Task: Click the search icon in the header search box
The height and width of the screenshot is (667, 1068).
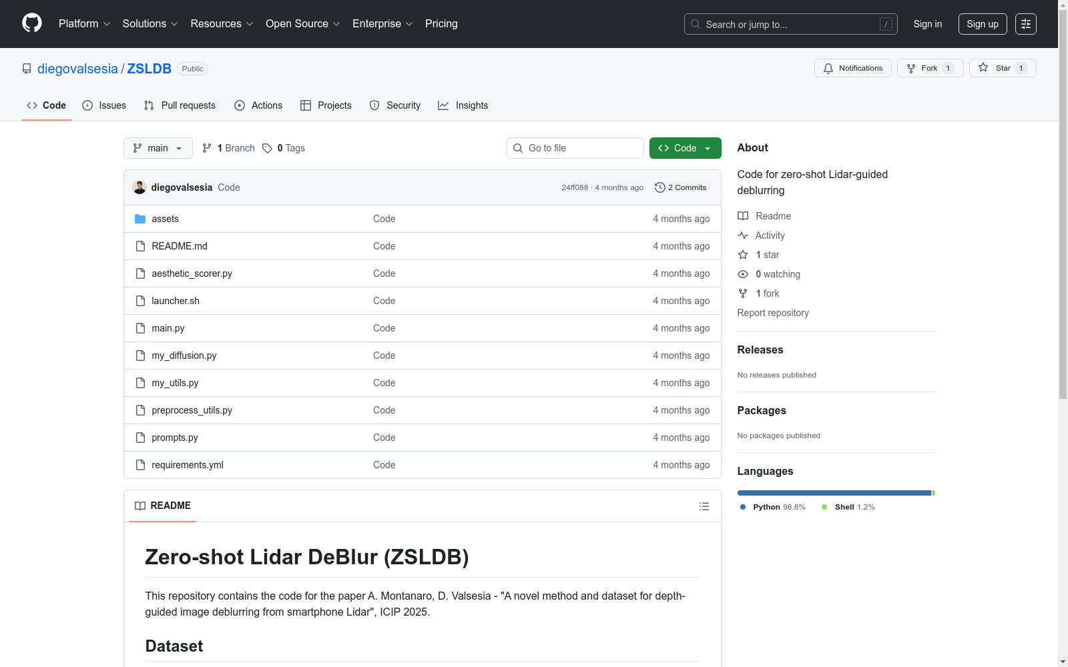Action: coord(696,24)
